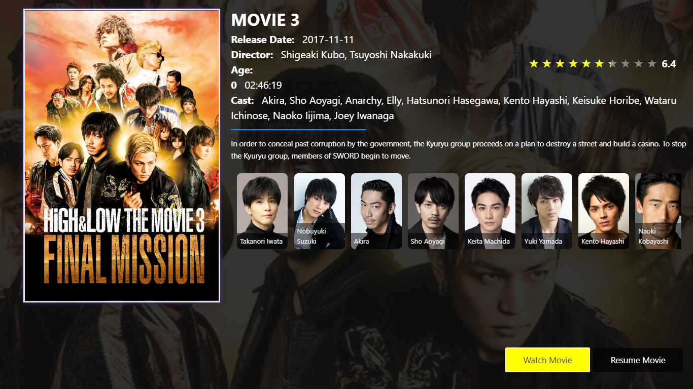Viewport: 693px width, 389px height.
Task: Select Yuki Yamada cast photo
Action: (547, 211)
